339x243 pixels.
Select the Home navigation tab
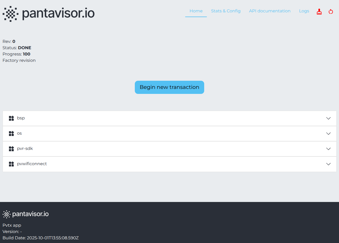pos(196,11)
